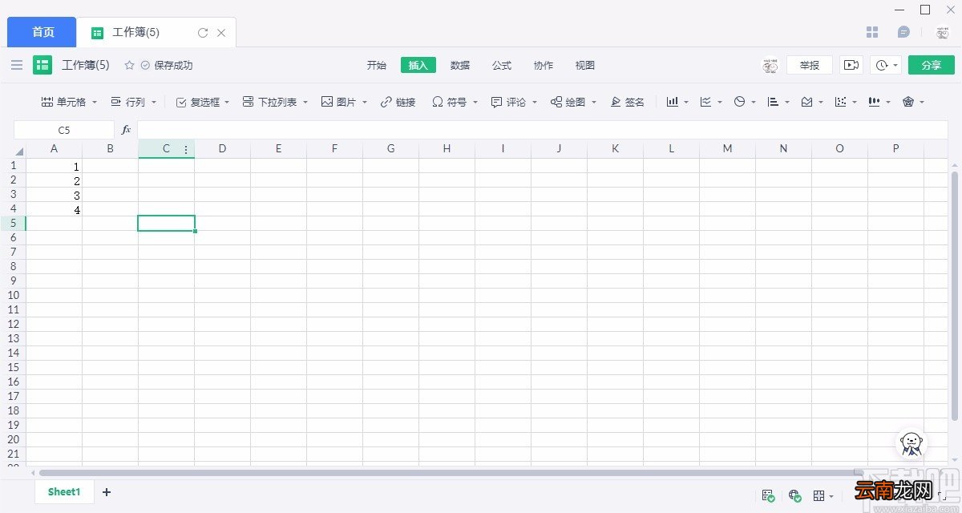
Task: Switch to the 开始 tab
Action: tap(377, 65)
